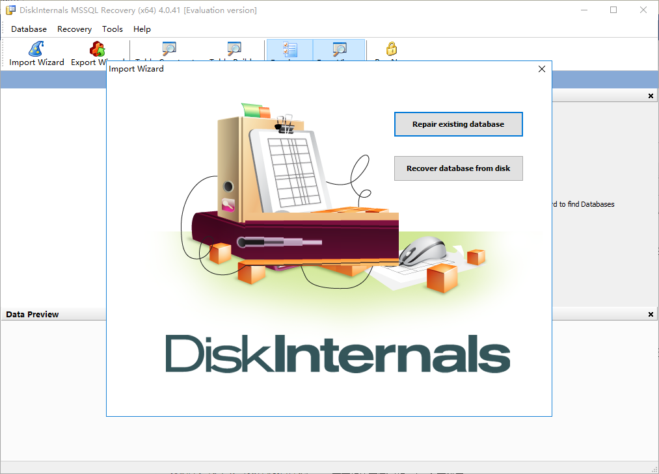Launch the Import Wizard toolbar icon

[x=36, y=49]
